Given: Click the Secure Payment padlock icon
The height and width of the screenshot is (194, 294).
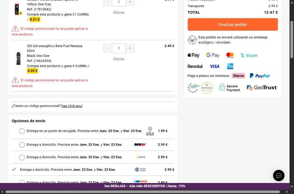Looking at the screenshot, I should click(222, 87).
